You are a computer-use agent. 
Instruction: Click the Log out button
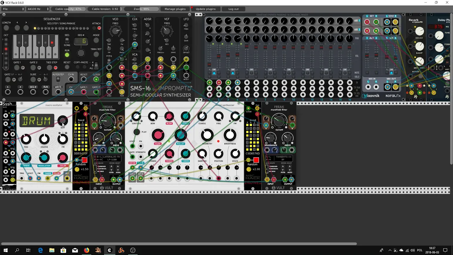pos(234,9)
